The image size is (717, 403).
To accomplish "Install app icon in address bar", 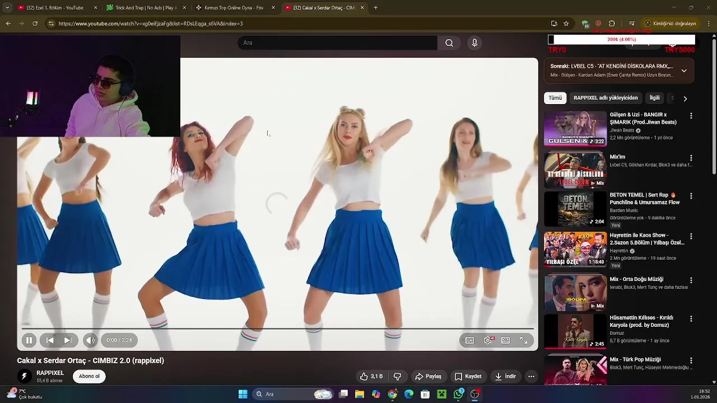I will pyautogui.click(x=554, y=24).
